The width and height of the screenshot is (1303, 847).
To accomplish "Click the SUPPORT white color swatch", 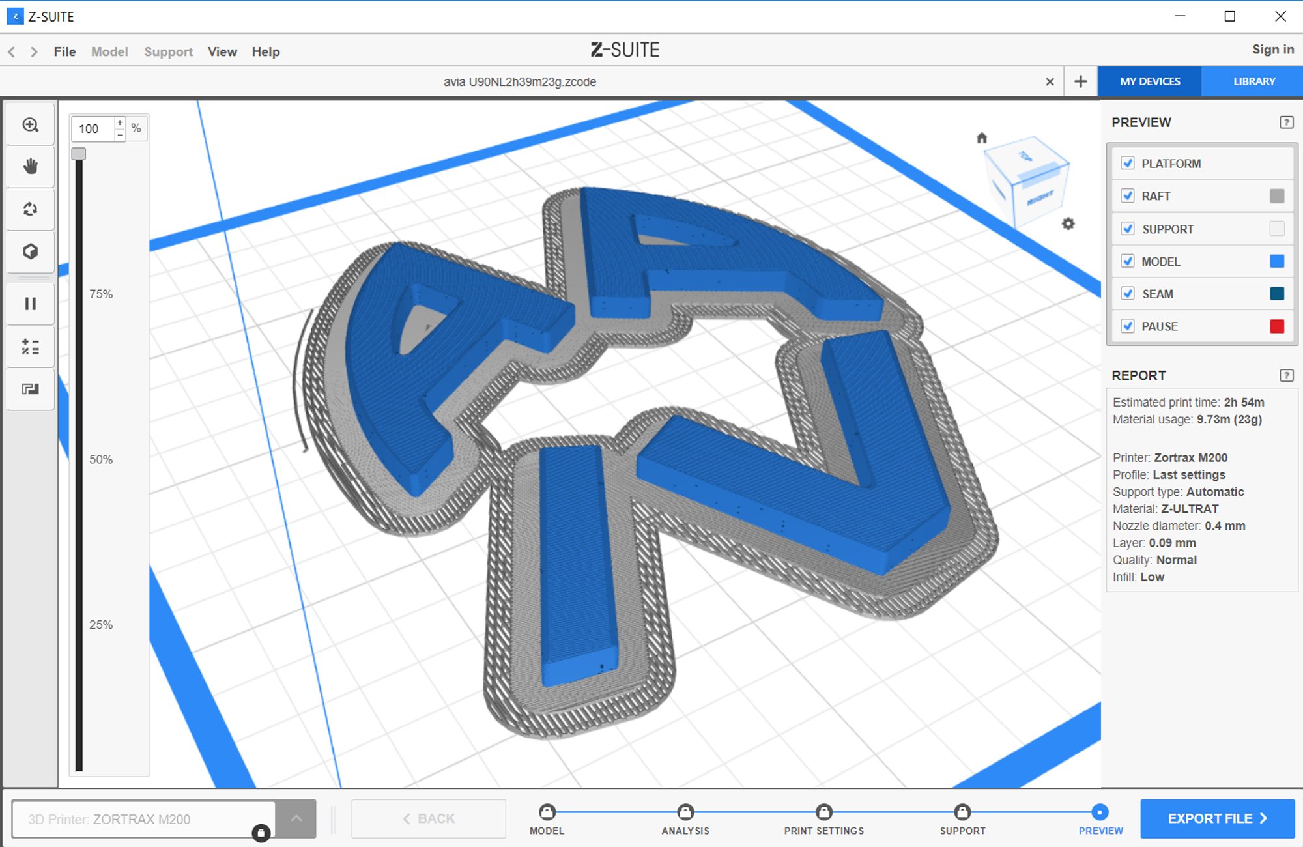I will click(x=1277, y=229).
